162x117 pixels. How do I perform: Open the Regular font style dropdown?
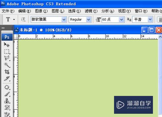point(88,19)
